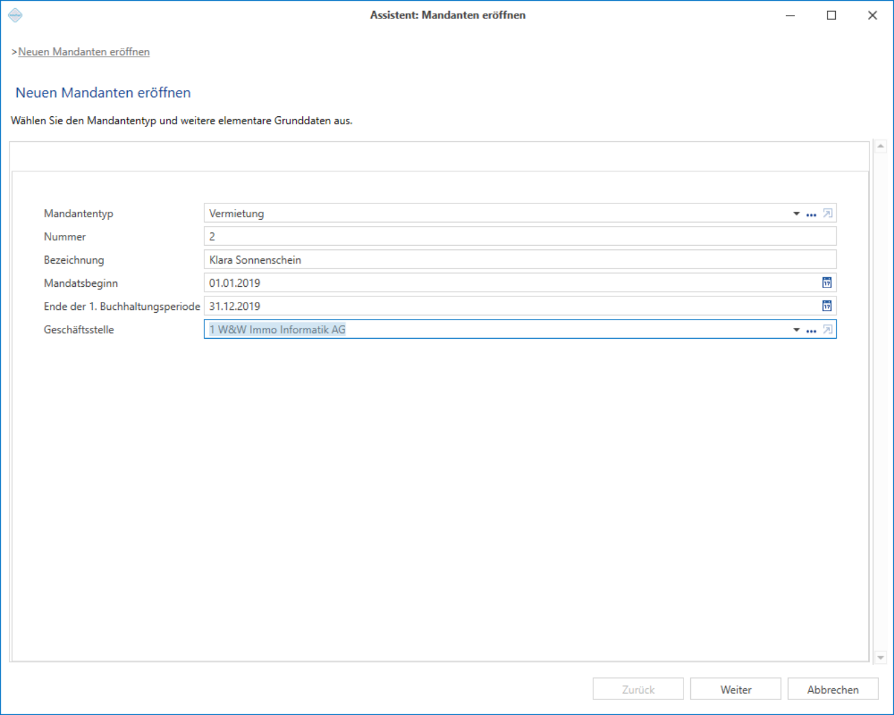The height and width of the screenshot is (715, 894).
Task: Click the Mandantentyp ellipsis lookup icon
Action: [811, 214]
